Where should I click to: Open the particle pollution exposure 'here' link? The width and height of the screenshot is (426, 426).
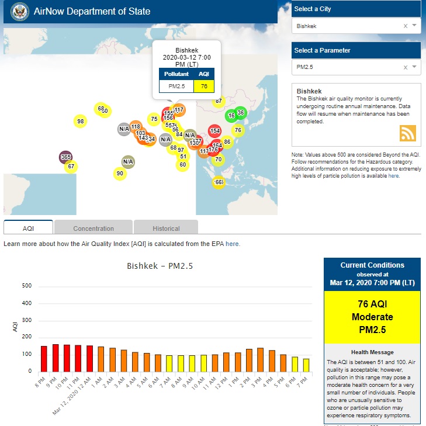[x=393, y=175]
